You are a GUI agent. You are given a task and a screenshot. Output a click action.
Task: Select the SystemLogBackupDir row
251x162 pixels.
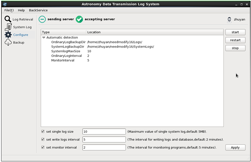coord(68,47)
